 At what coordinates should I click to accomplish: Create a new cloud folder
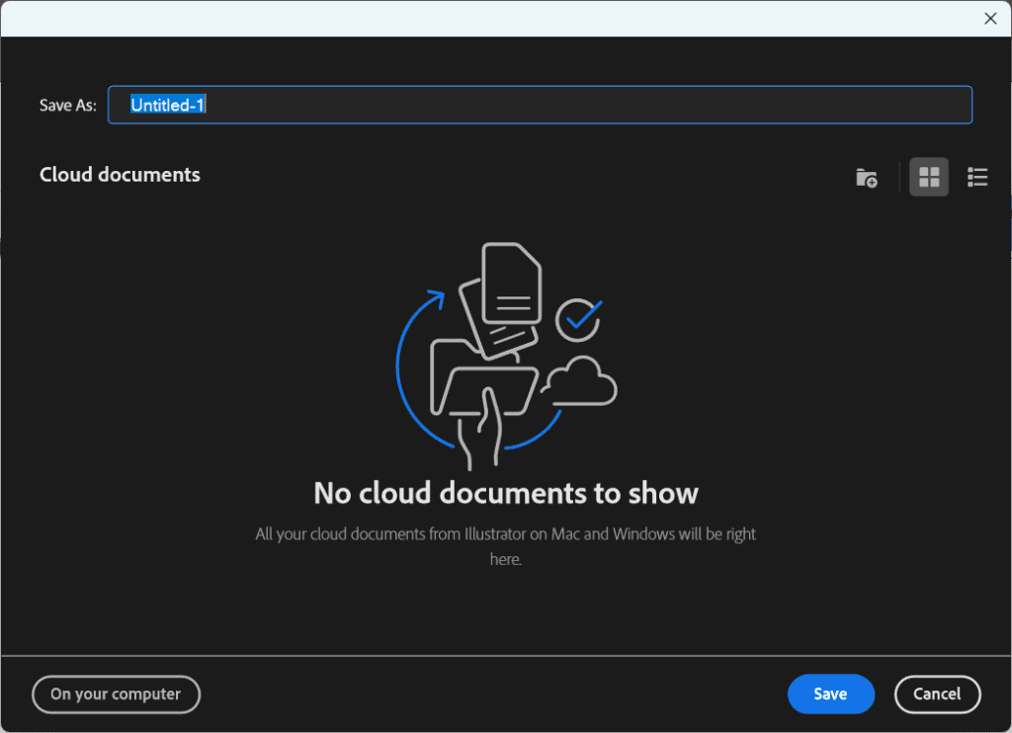[866, 178]
